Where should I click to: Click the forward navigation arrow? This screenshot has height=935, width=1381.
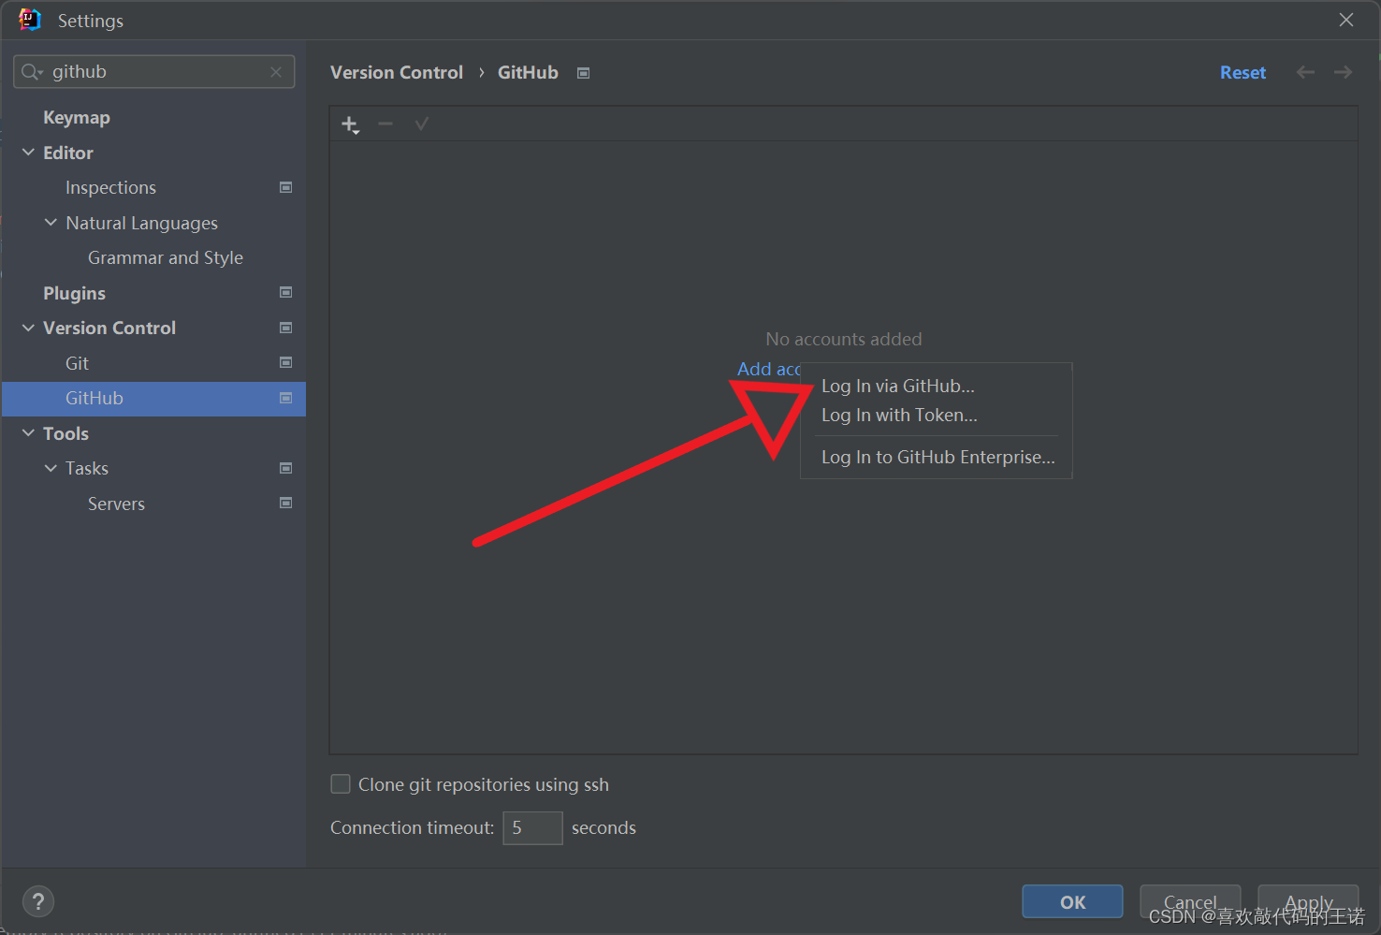pyautogui.click(x=1343, y=72)
